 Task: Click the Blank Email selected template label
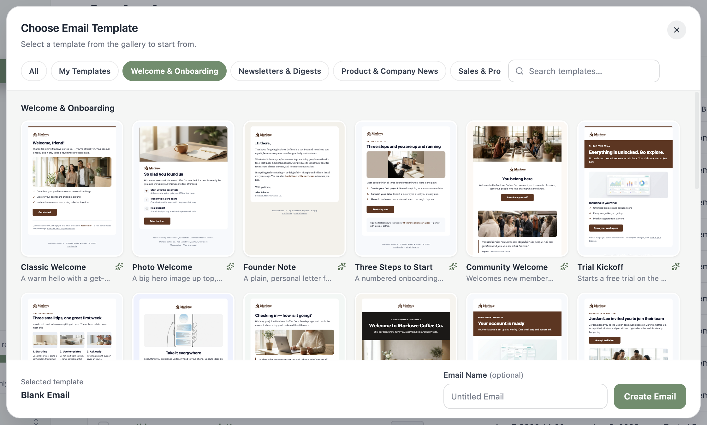[x=45, y=395]
